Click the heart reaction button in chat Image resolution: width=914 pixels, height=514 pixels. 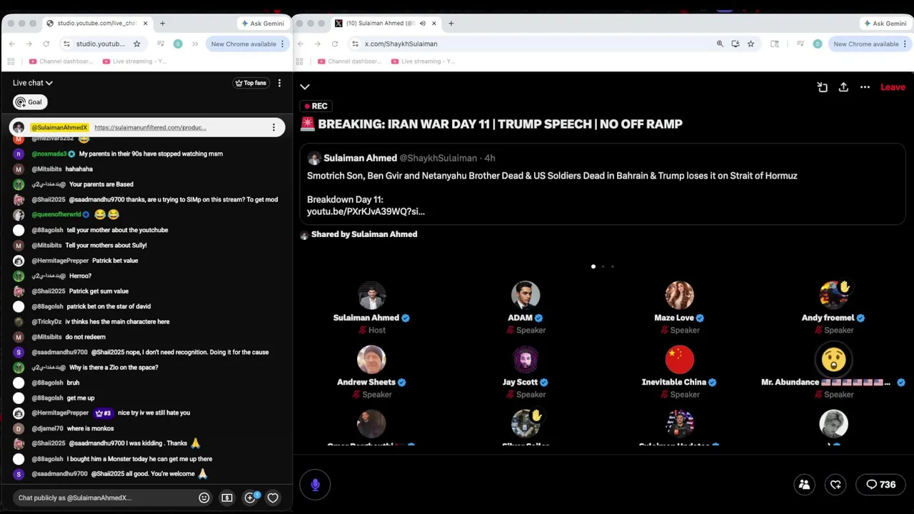coord(273,498)
